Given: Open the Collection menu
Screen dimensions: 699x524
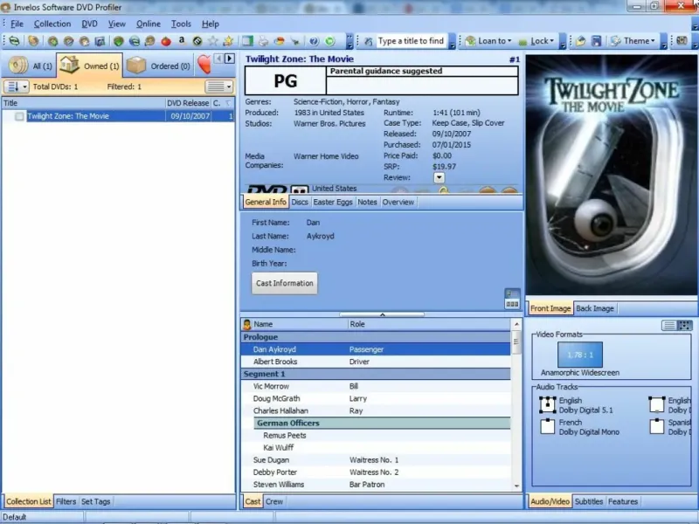Looking at the screenshot, I should pyautogui.click(x=52, y=24).
